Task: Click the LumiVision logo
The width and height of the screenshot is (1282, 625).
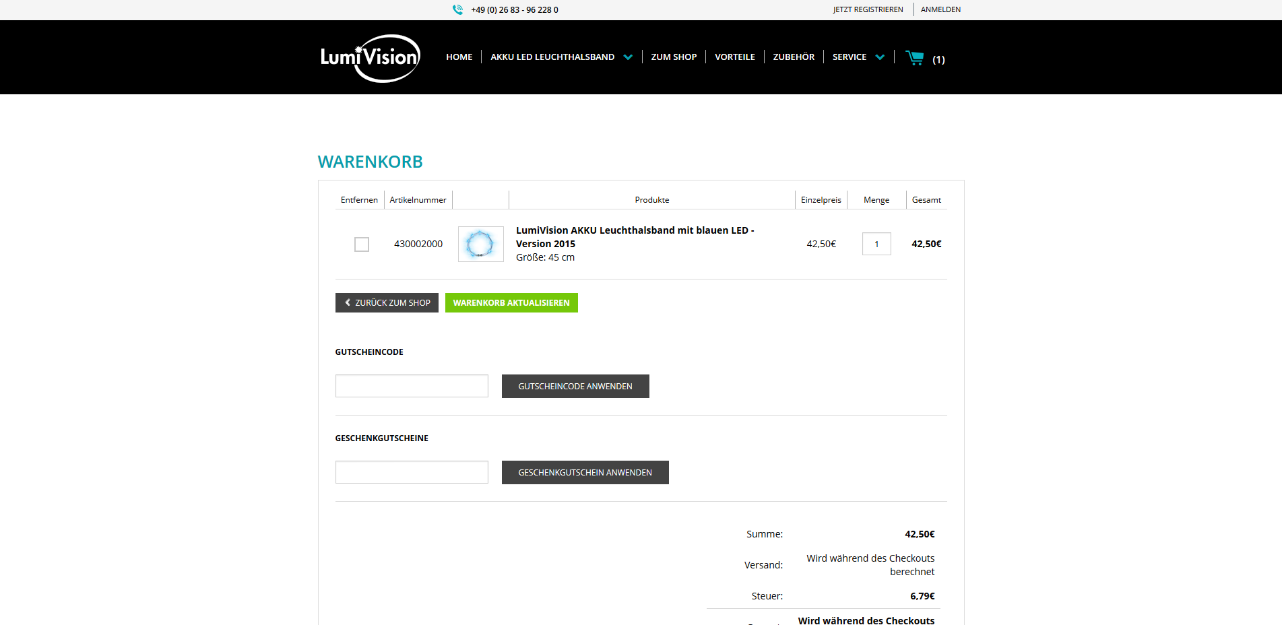Action: [x=371, y=58]
